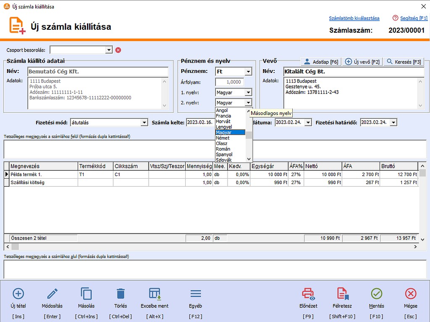Click the Excelbe ment export icon
The width and height of the screenshot is (430, 322).
(155, 293)
